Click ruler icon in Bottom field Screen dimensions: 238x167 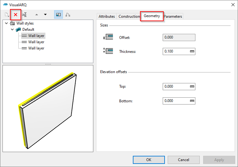tap(192, 101)
